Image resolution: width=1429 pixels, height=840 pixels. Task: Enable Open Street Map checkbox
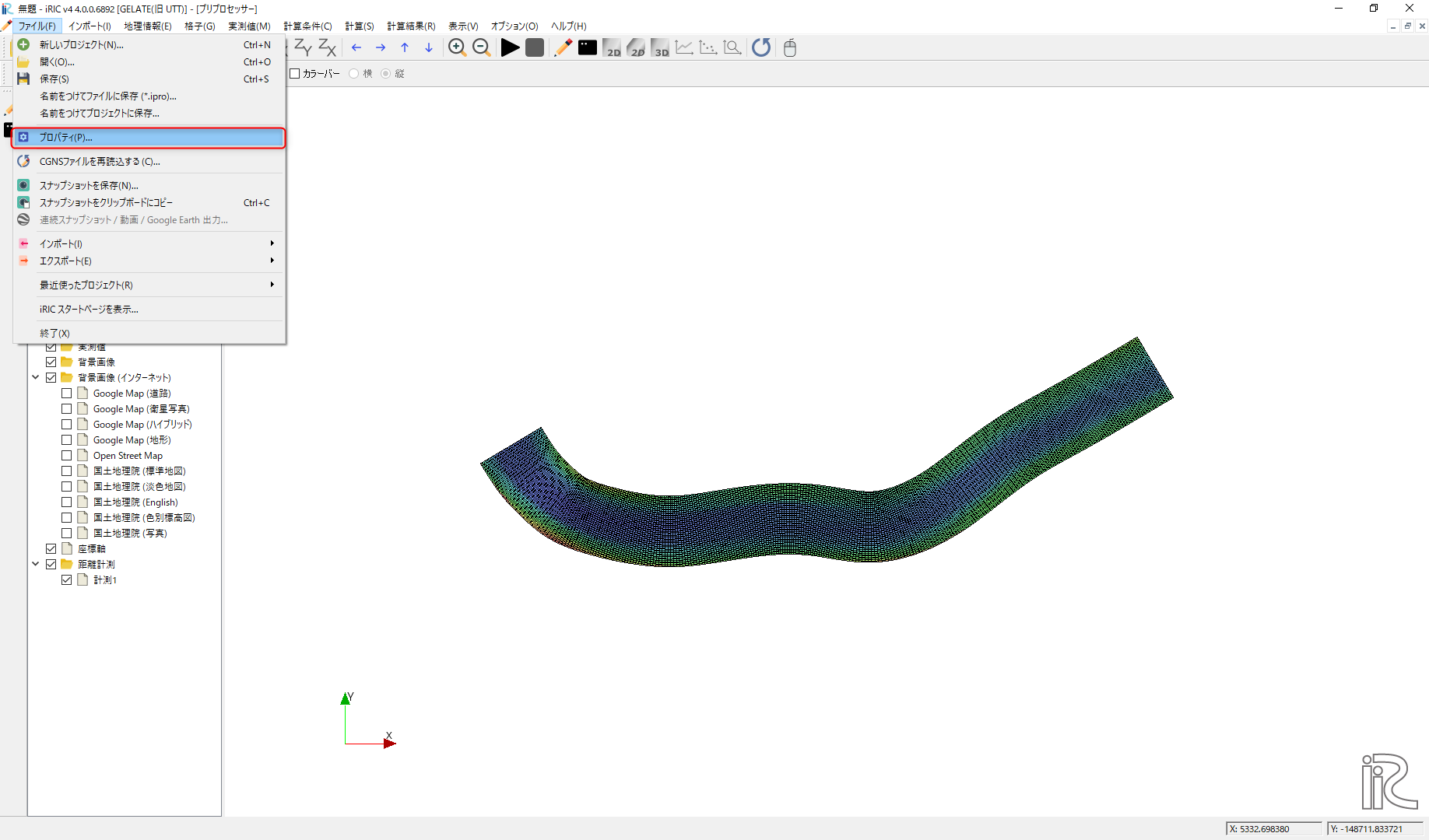coord(66,455)
